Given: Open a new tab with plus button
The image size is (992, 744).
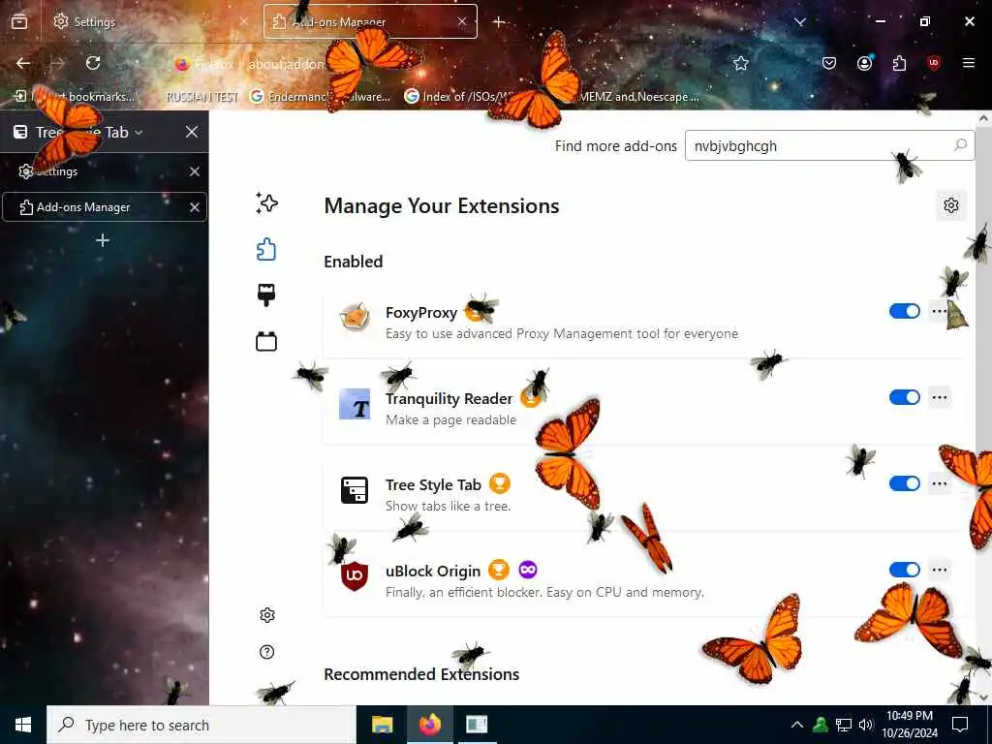Looking at the screenshot, I should (499, 22).
